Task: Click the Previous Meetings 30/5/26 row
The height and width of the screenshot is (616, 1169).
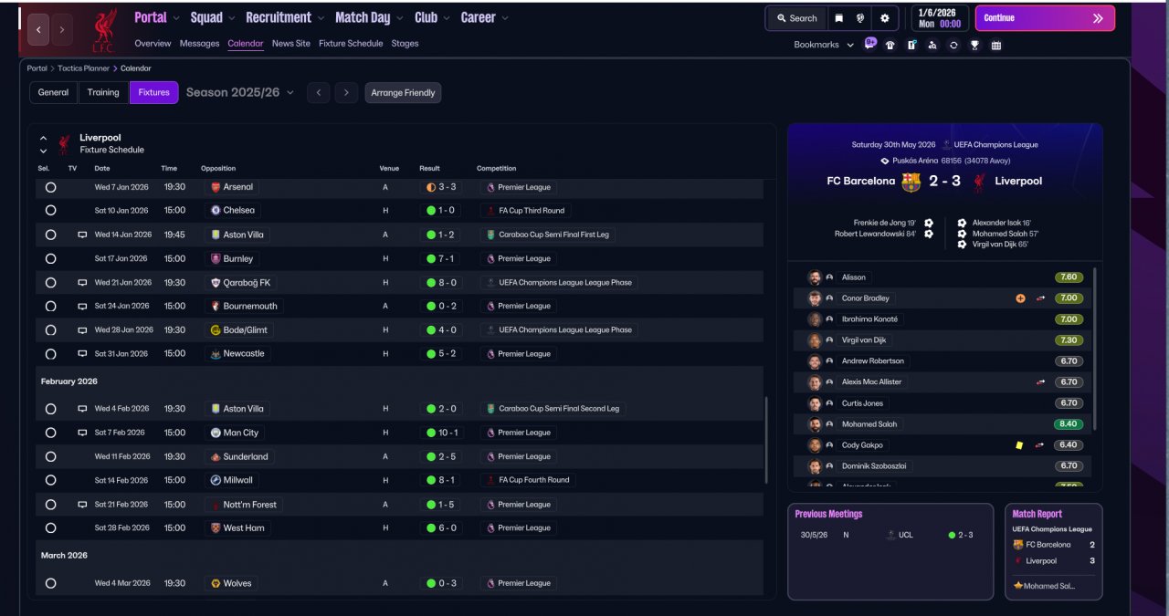Action: [x=890, y=535]
